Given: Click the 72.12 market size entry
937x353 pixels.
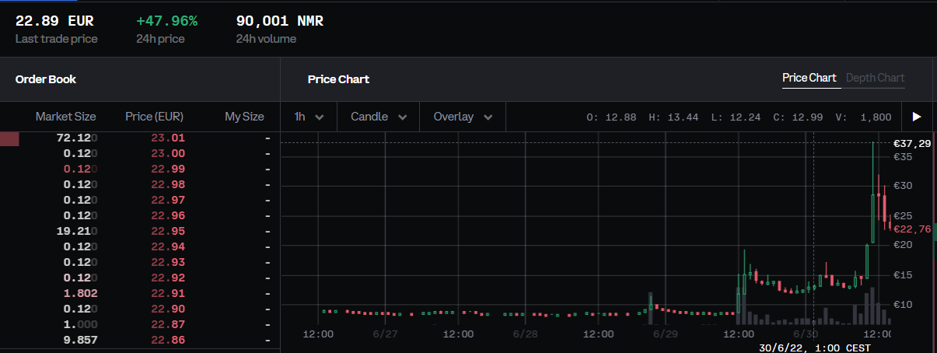Looking at the screenshot, I should tap(76, 138).
